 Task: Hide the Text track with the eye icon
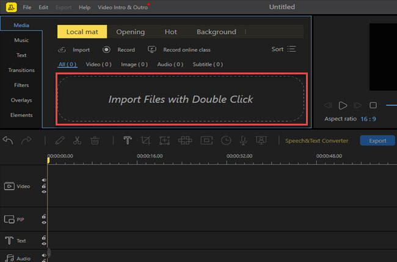[44, 244]
